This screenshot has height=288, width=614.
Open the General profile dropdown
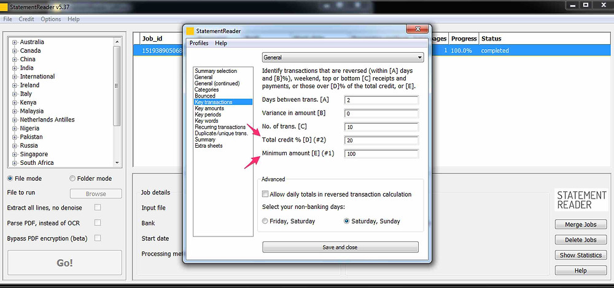pyautogui.click(x=343, y=58)
